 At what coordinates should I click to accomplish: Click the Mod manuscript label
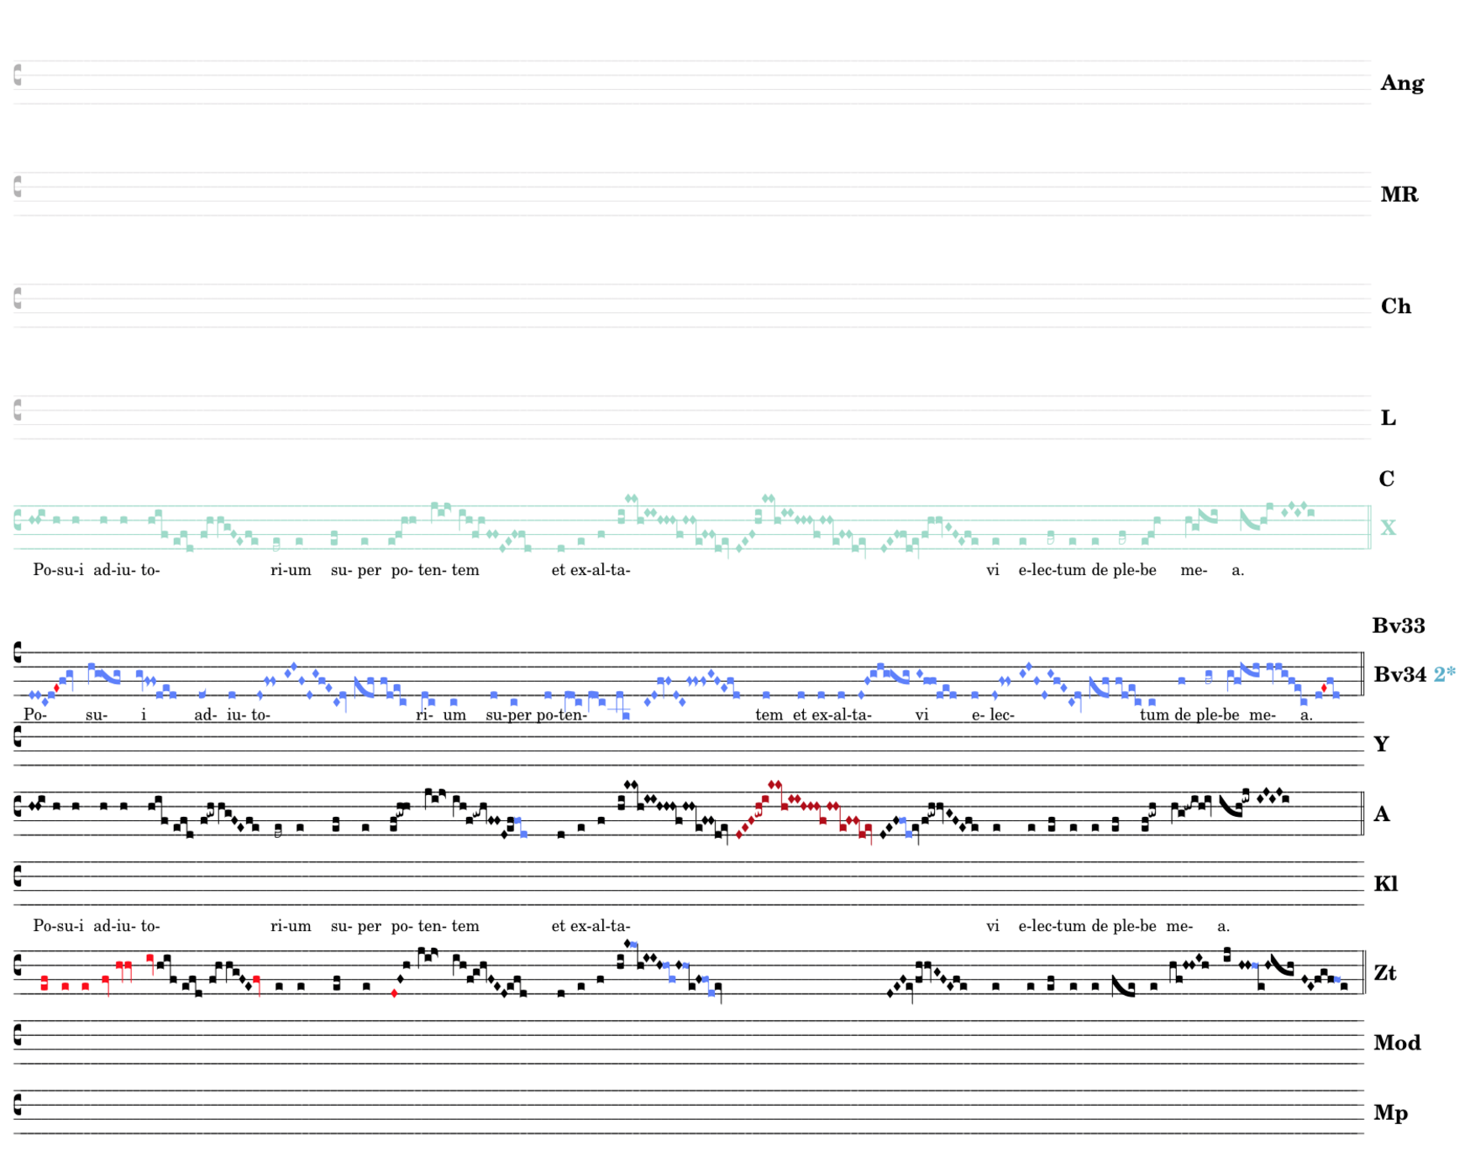click(x=1396, y=1043)
